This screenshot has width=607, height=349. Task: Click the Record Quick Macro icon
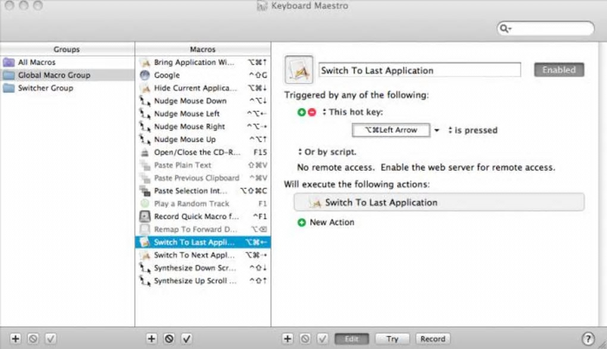[145, 216]
